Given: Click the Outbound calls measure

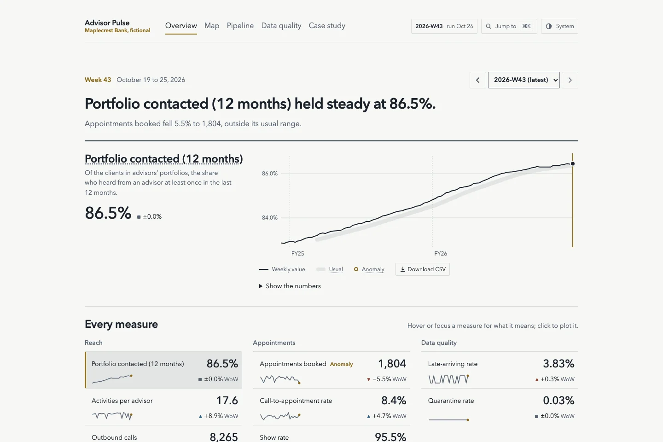Looking at the screenshot, I should click(163, 434).
